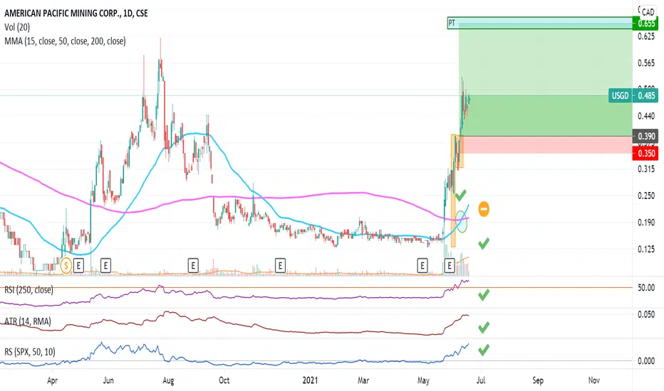Image resolution: width=664 pixels, height=391 pixels.
Task: Click the 0.625 price axis label
Action: 646,36
